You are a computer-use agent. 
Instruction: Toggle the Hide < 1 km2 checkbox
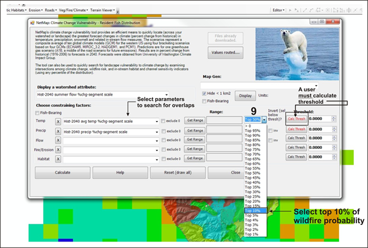click(x=205, y=93)
